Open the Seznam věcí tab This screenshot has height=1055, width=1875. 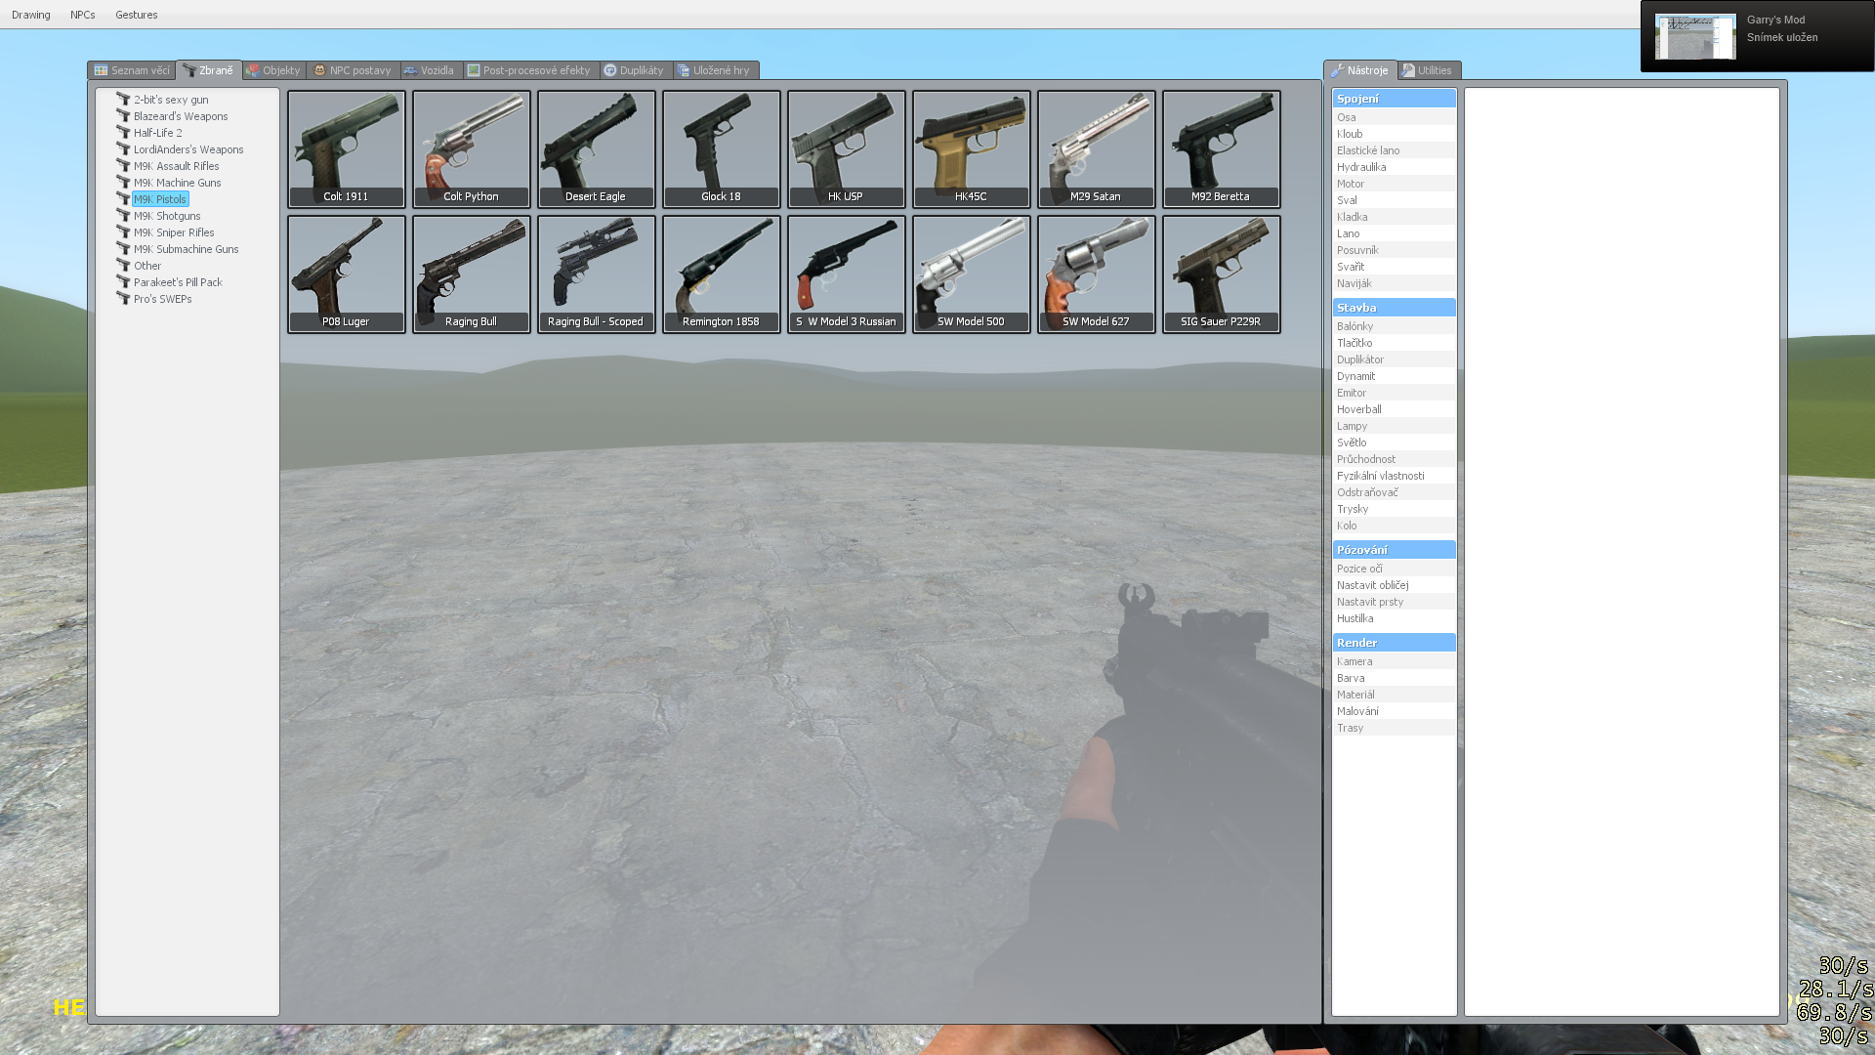132,70
